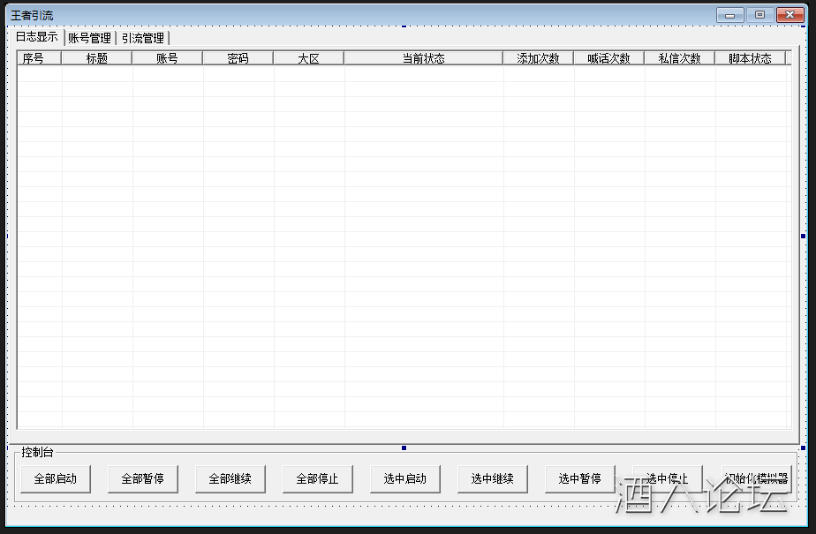
Task: Stop everything using 全部停止
Action: (317, 478)
